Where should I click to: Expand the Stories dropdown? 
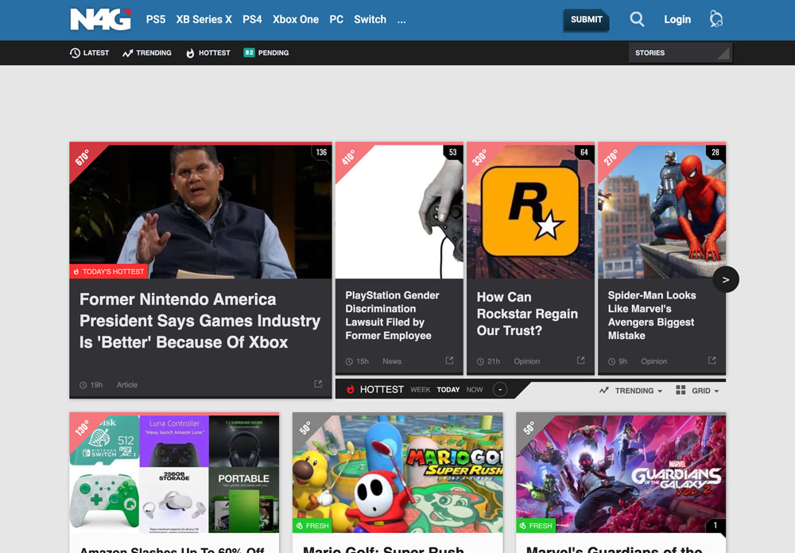point(680,53)
